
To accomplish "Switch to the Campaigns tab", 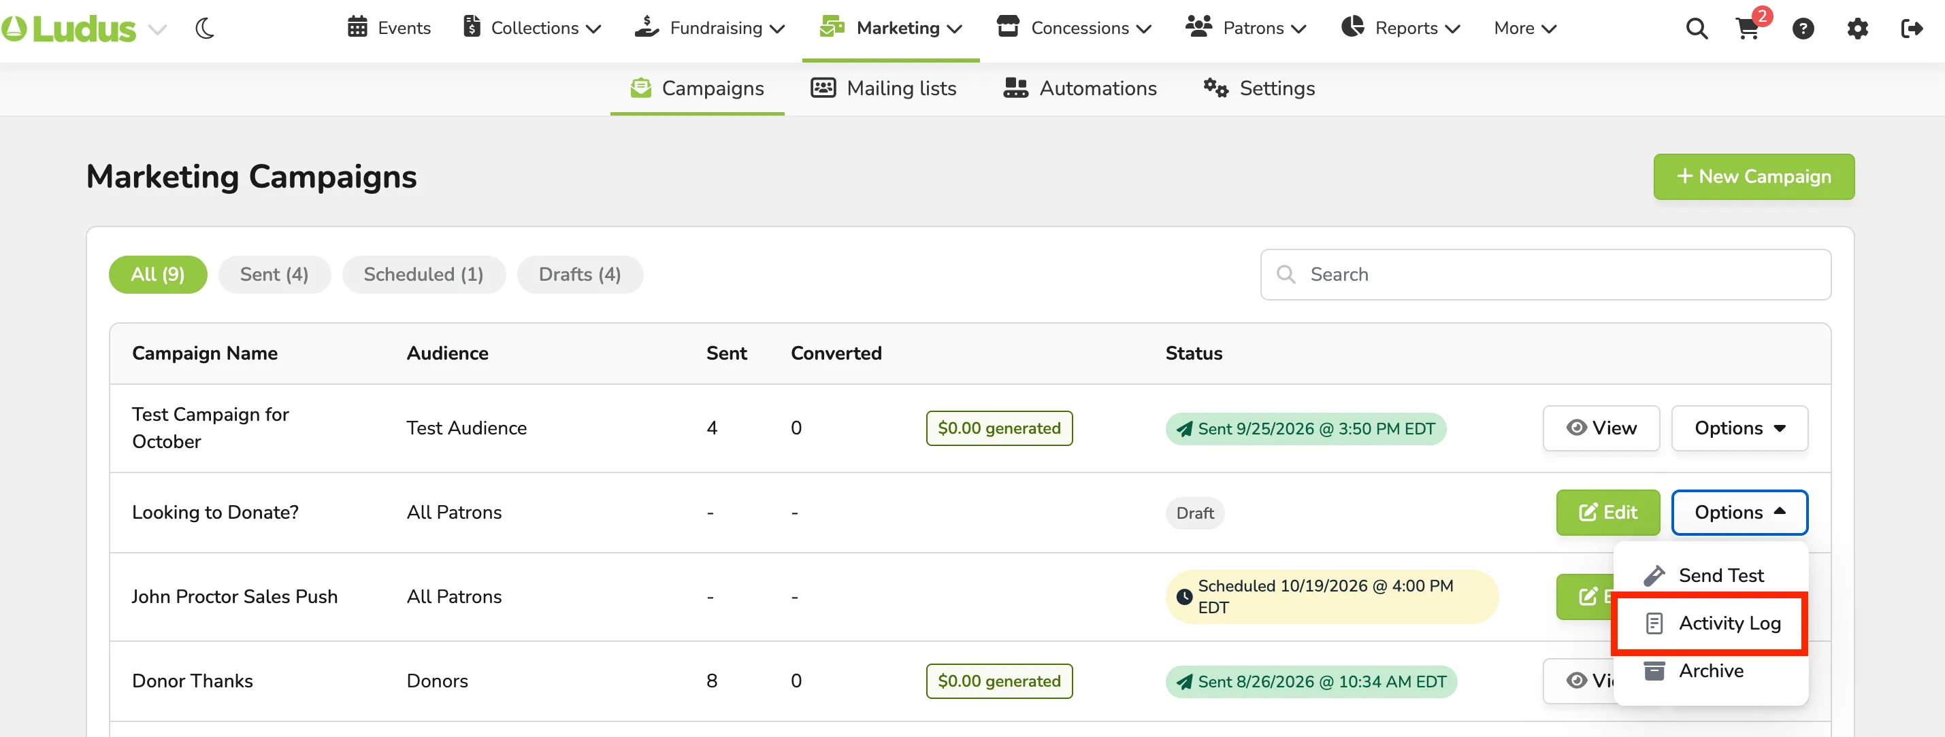I will (x=697, y=88).
